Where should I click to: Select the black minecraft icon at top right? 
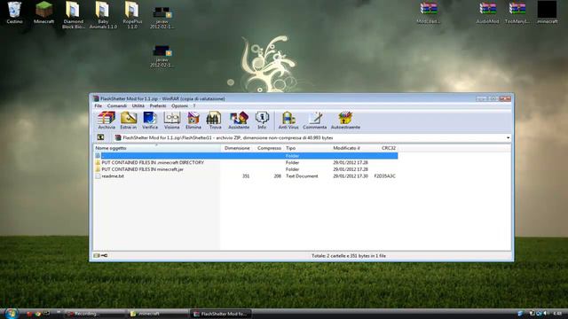[547, 12]
